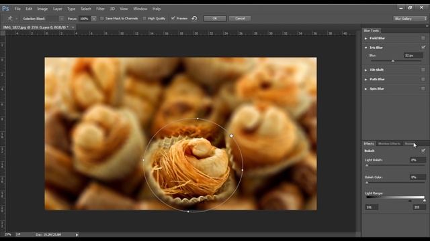
Task: Click the Photoshop Ps logo icon
Action: (x=5, y=9)
